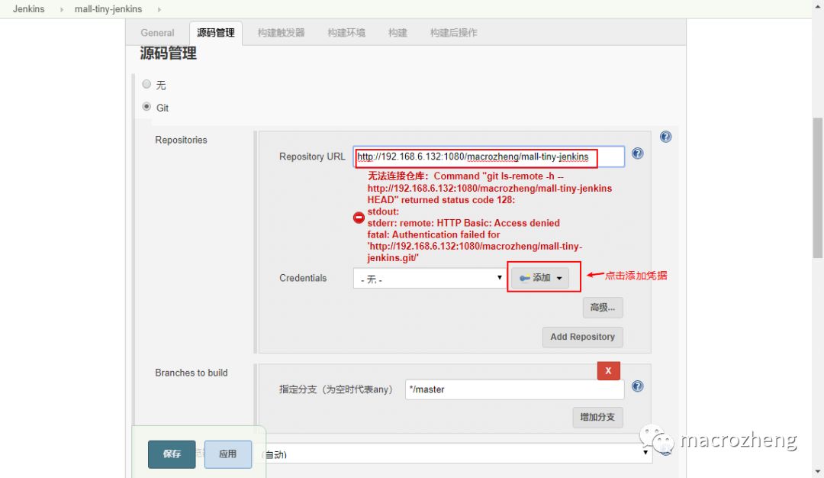The image size is (824, 478).
Task: Show help for the branch specifier field
Action: click(637, 386)
